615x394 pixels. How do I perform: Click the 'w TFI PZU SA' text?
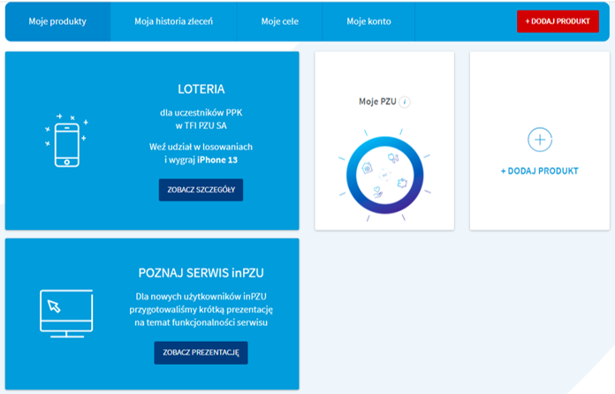point(201,125)
